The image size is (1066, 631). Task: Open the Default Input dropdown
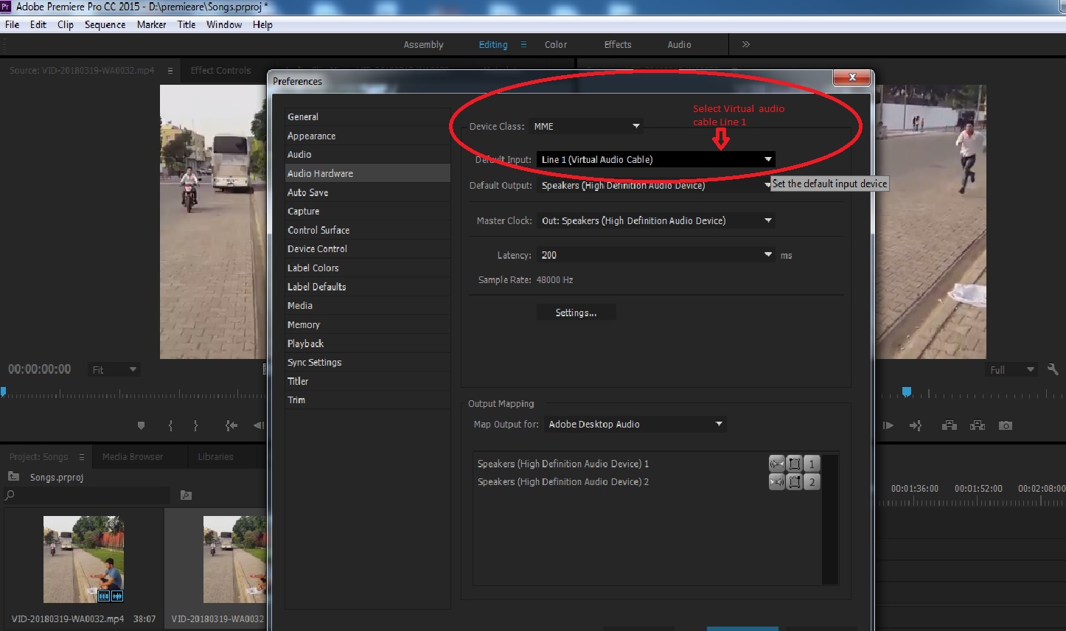pos(655,159)
